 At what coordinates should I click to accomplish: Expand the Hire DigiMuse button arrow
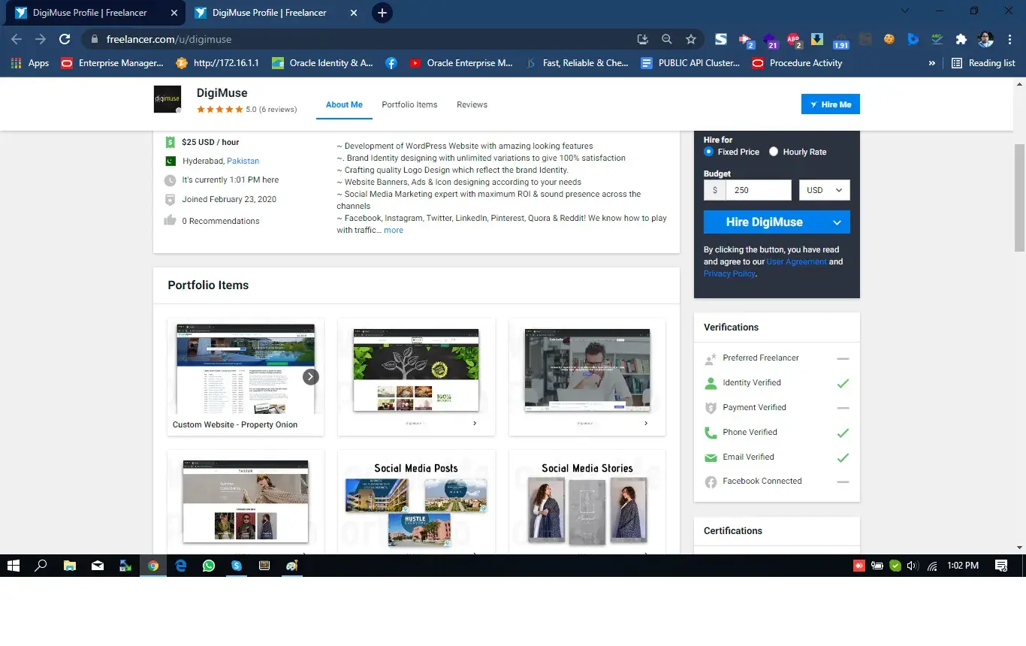[x=837, y=222]
